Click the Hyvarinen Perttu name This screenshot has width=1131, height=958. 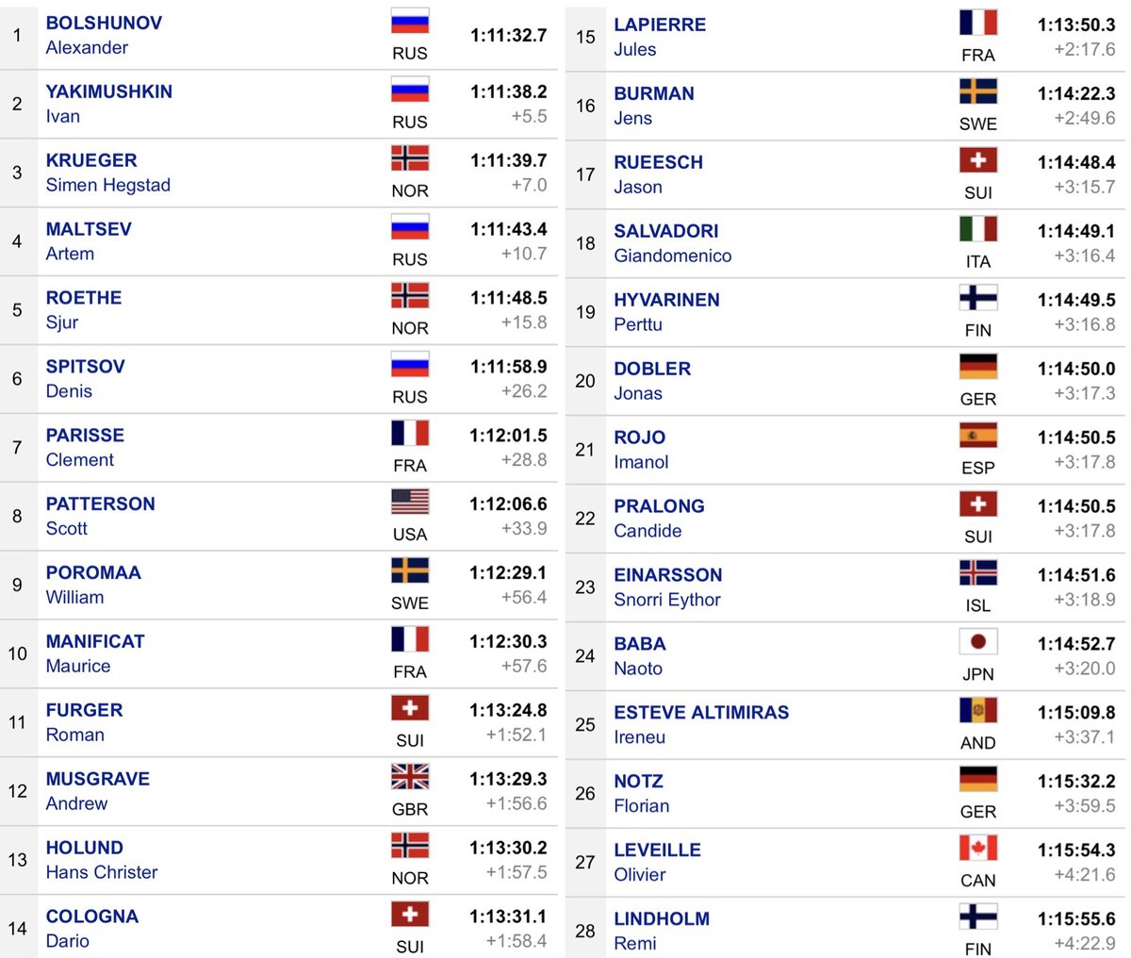666,312
